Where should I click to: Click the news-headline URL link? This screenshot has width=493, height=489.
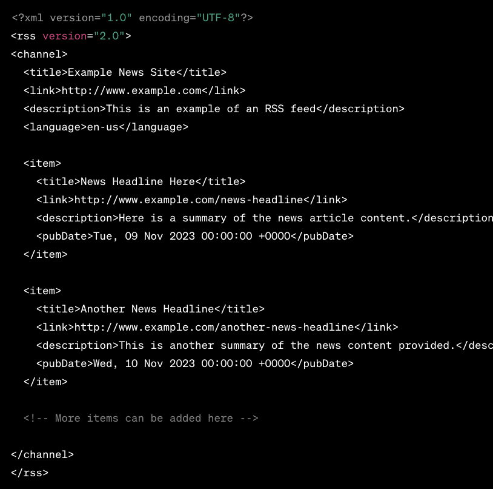coord(188,200)
